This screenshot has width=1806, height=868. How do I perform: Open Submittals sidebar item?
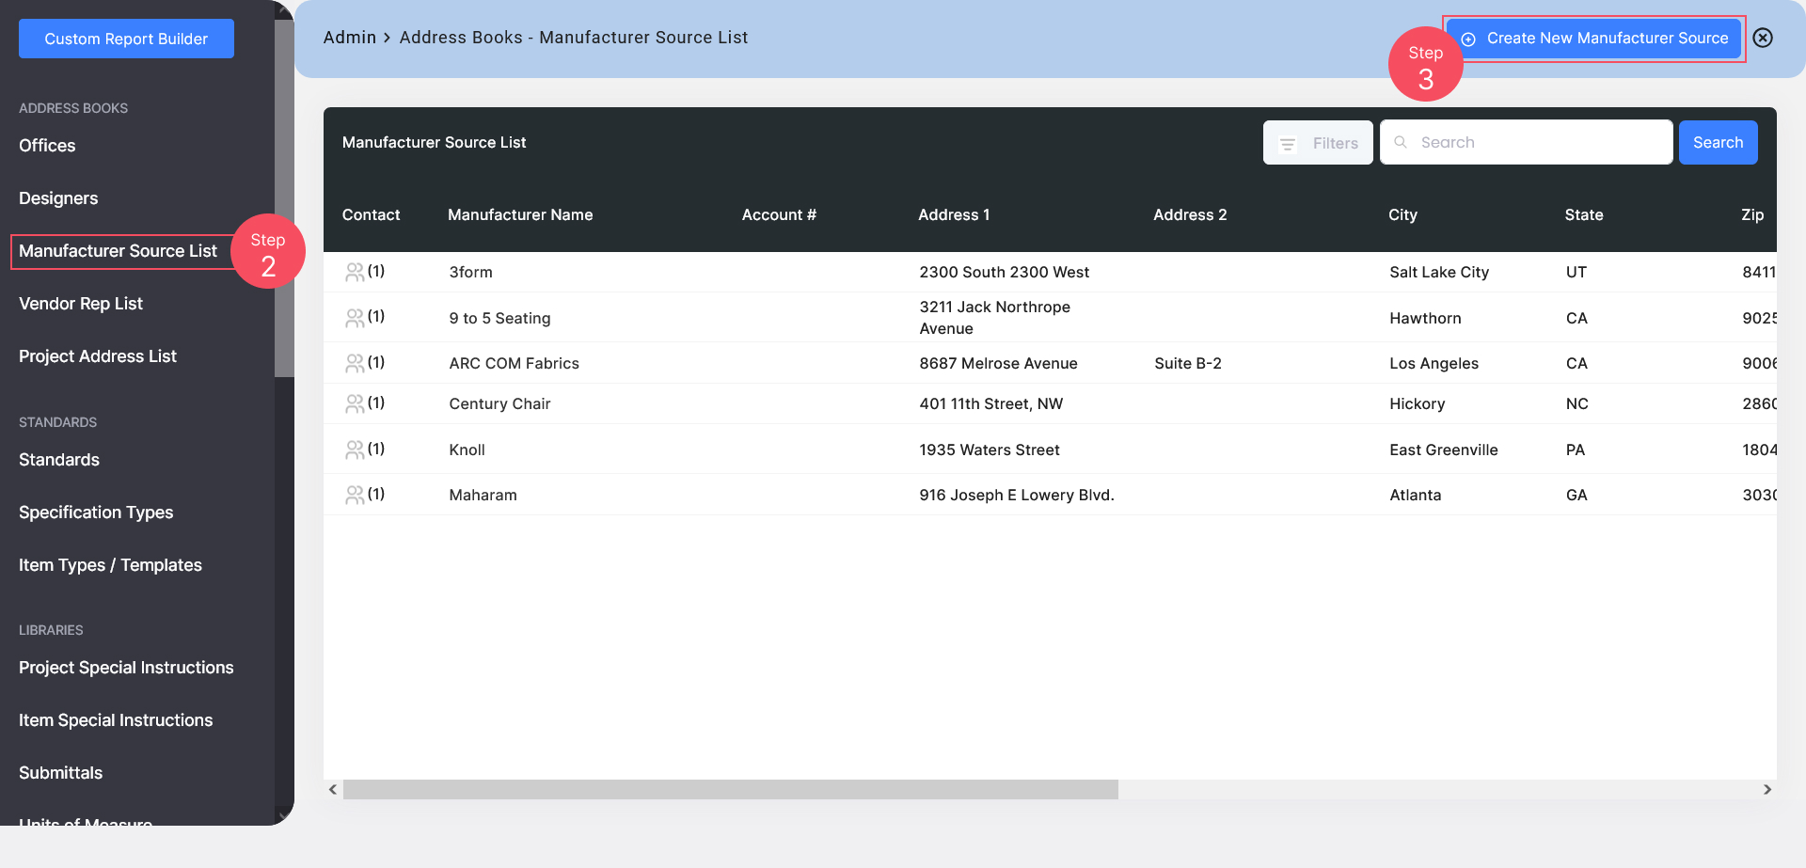click(61, 773)
